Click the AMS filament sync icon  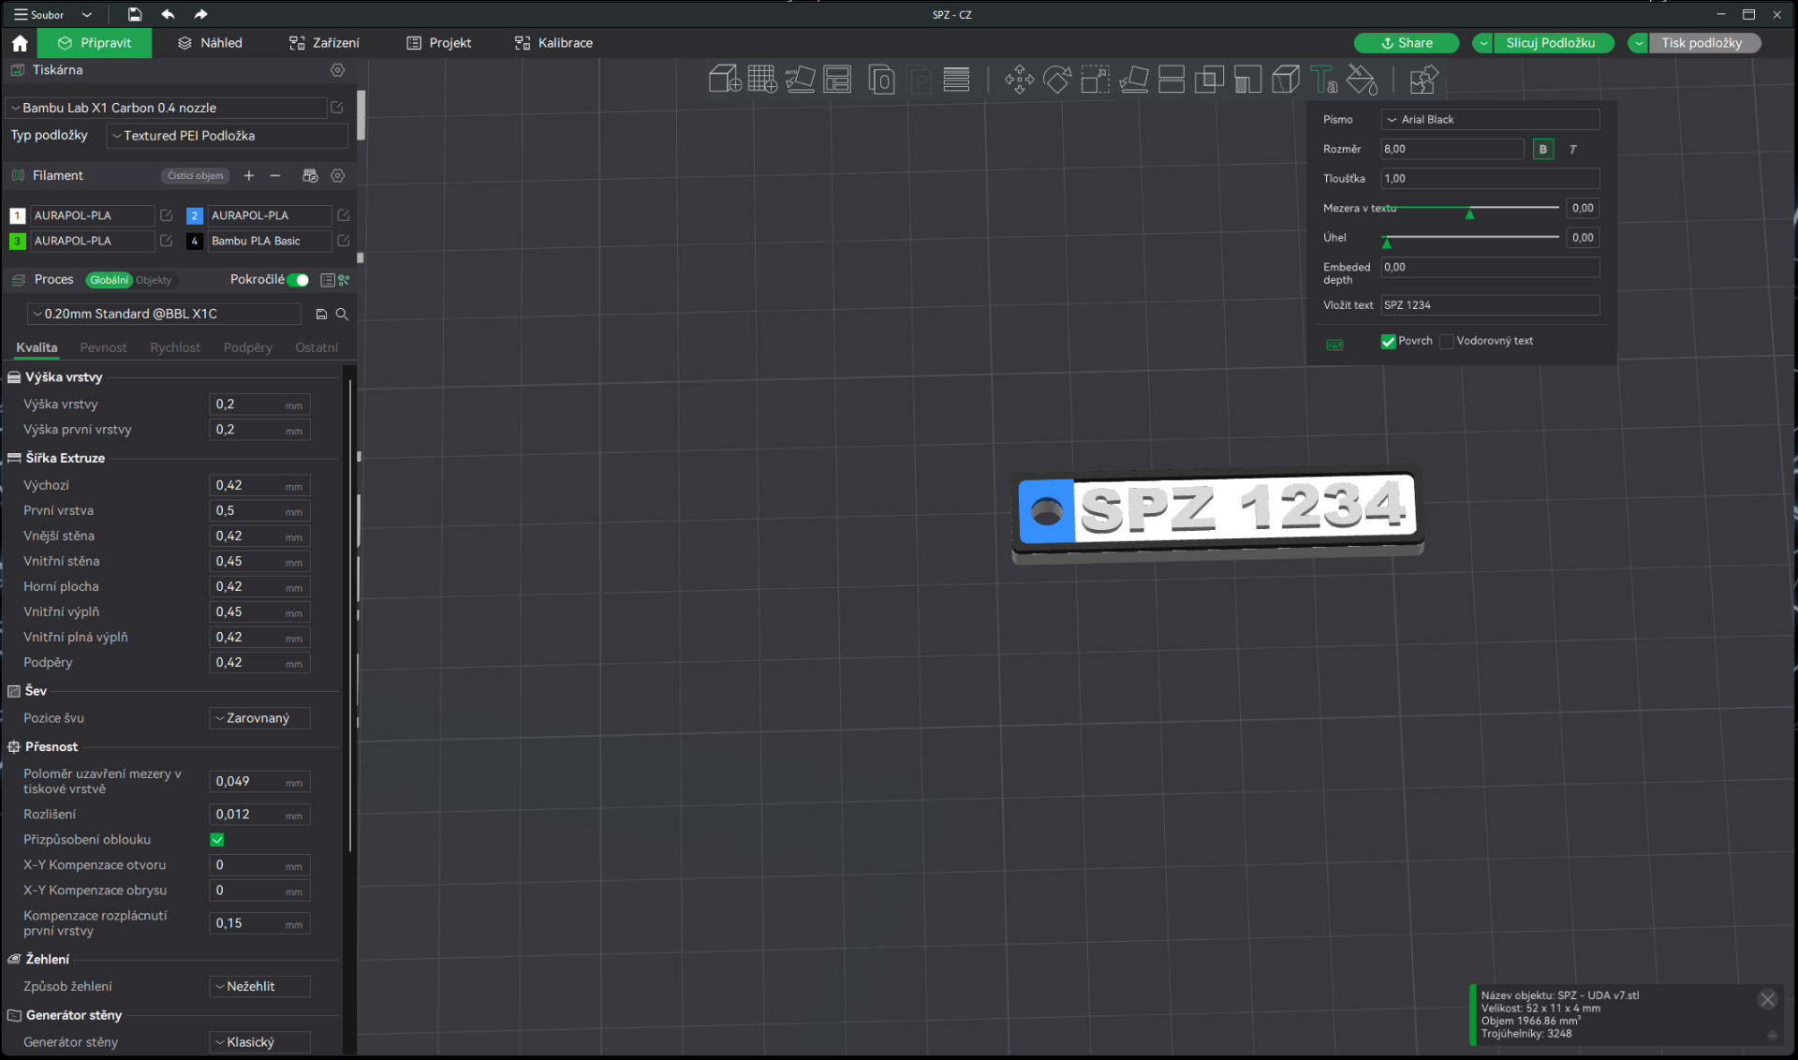310,176
